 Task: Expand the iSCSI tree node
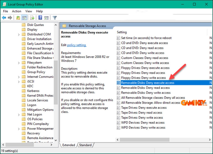(x=19, y=82)
